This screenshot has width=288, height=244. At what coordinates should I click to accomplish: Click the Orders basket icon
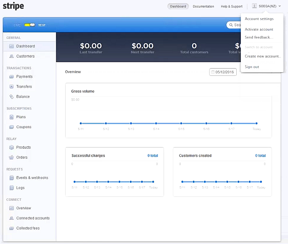tap(11, 157)
